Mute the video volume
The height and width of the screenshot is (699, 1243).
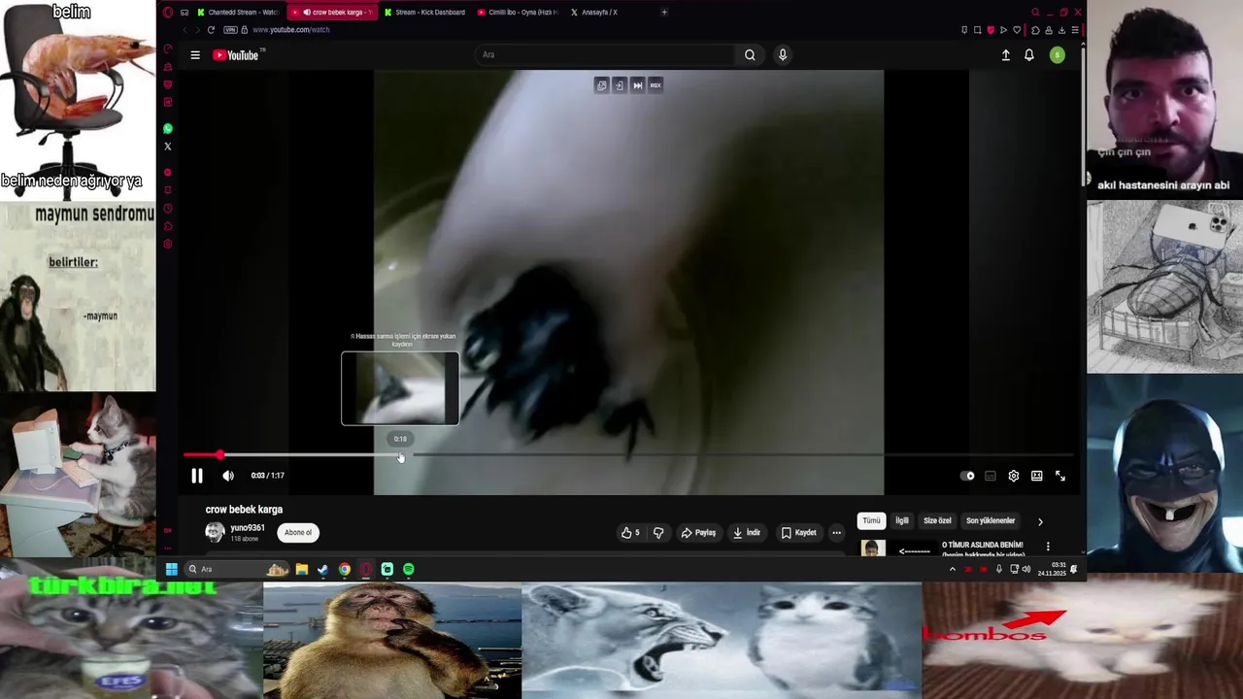228,476
